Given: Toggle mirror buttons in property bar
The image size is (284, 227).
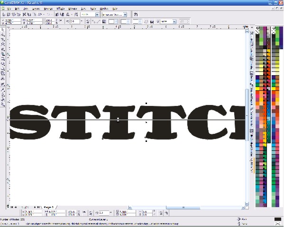Looking at the screenshot, I should click(x=88, y=21).
